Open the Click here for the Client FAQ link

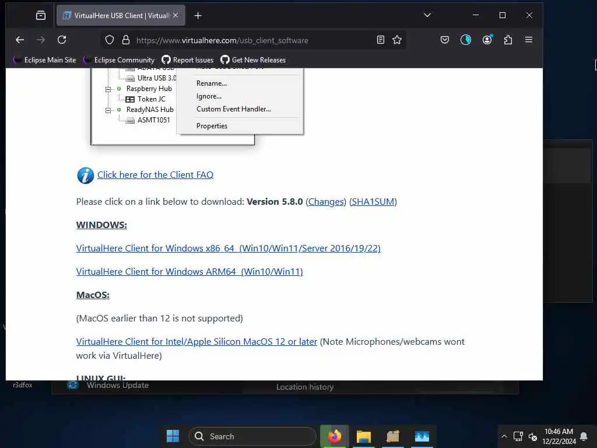coord(155,175)
